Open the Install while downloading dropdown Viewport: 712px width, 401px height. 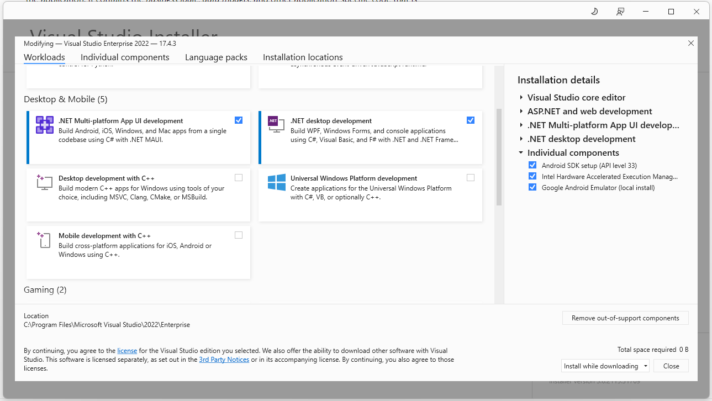pos(605,366)
